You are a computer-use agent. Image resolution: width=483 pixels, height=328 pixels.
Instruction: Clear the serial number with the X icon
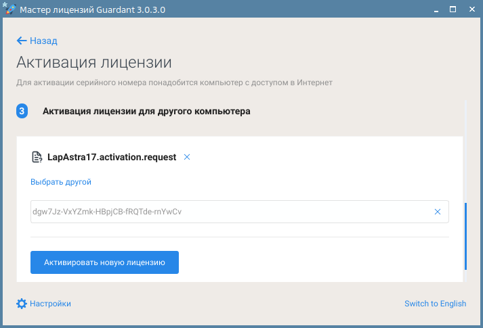438,212
